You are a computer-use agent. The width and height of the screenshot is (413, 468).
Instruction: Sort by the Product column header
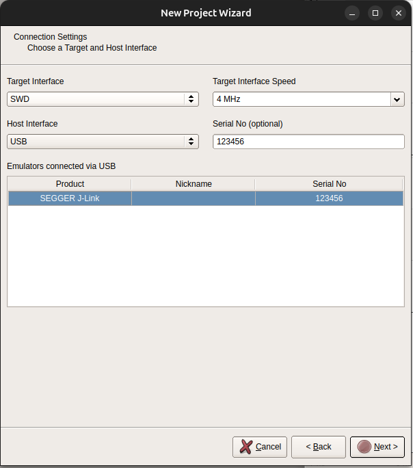tap(70, 184)
